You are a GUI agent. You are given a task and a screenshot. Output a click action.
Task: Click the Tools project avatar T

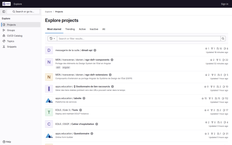tap(49, 112)
